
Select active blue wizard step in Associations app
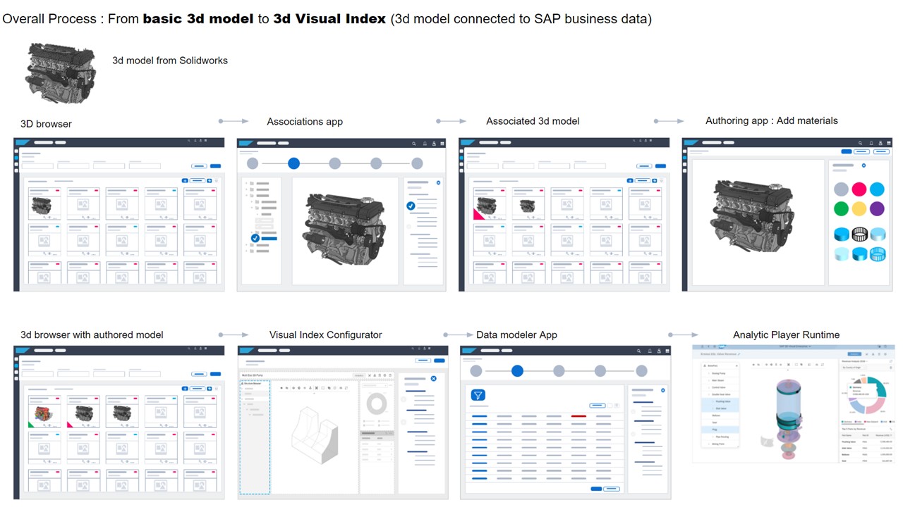pos(293,163)
